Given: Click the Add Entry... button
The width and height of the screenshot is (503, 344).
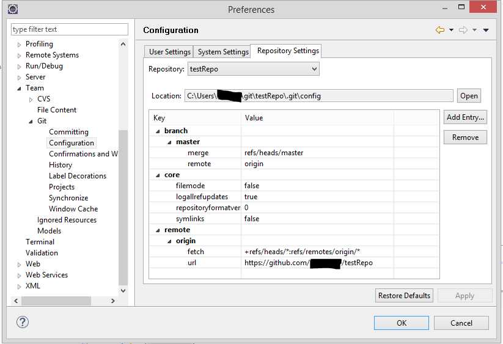Looking at the screenshot, I should (465, 117).
